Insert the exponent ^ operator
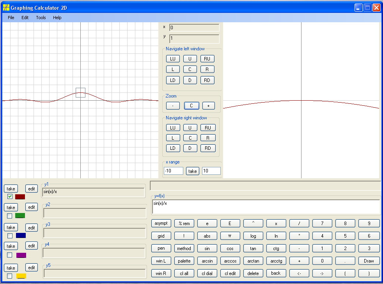Viewport: 383px width, 284px height. (253, 224)
